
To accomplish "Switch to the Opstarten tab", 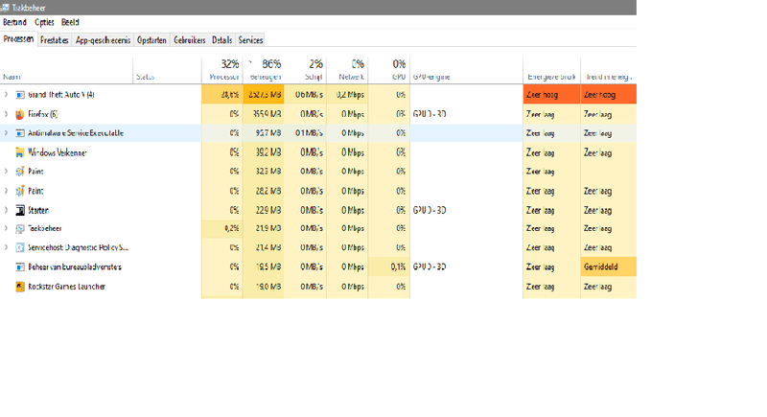I will pos(151,40).
